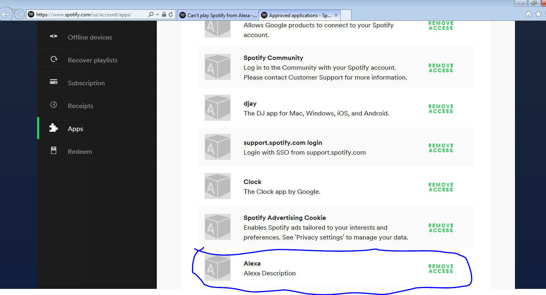
Task: Click the support.spotify.com login title
Action: point(283,143)
